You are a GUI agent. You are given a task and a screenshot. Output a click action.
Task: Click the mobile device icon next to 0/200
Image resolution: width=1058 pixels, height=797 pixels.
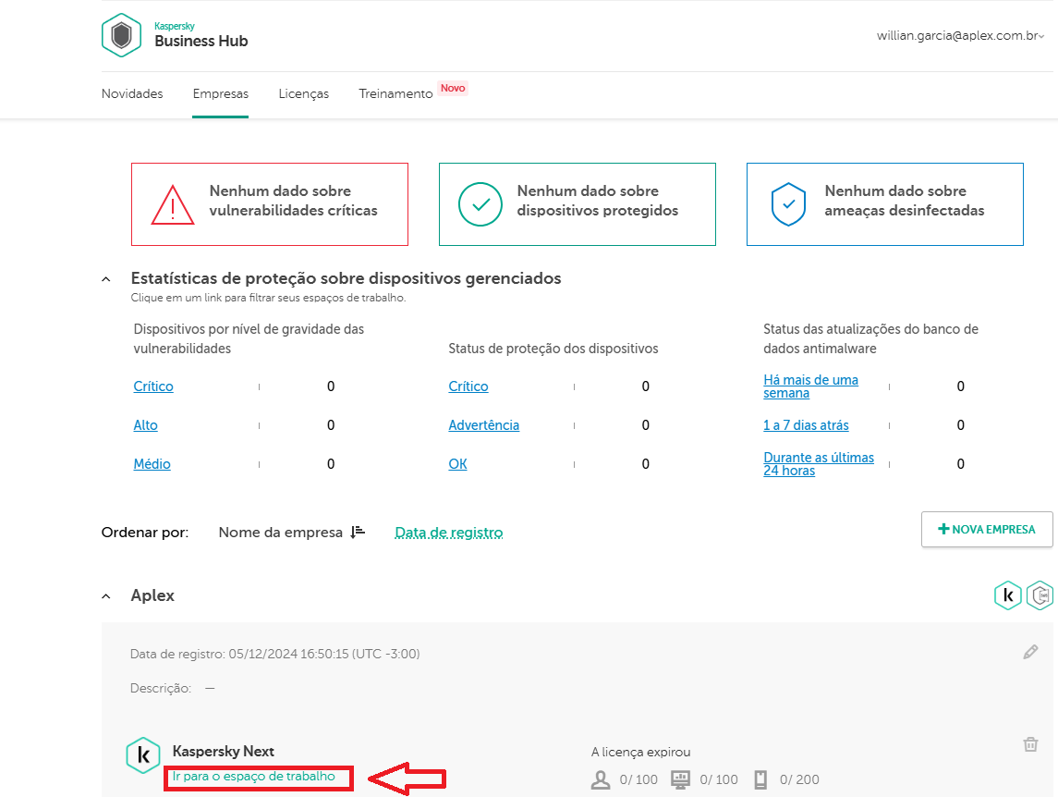760,779
